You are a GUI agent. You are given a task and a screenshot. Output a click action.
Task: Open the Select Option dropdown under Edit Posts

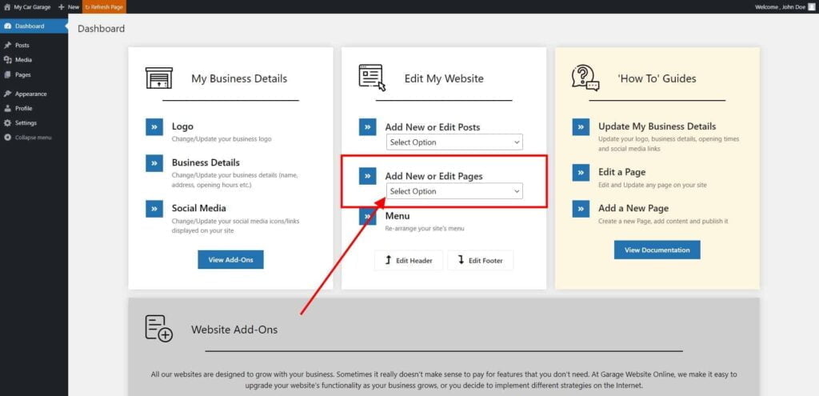click(454, 142)
